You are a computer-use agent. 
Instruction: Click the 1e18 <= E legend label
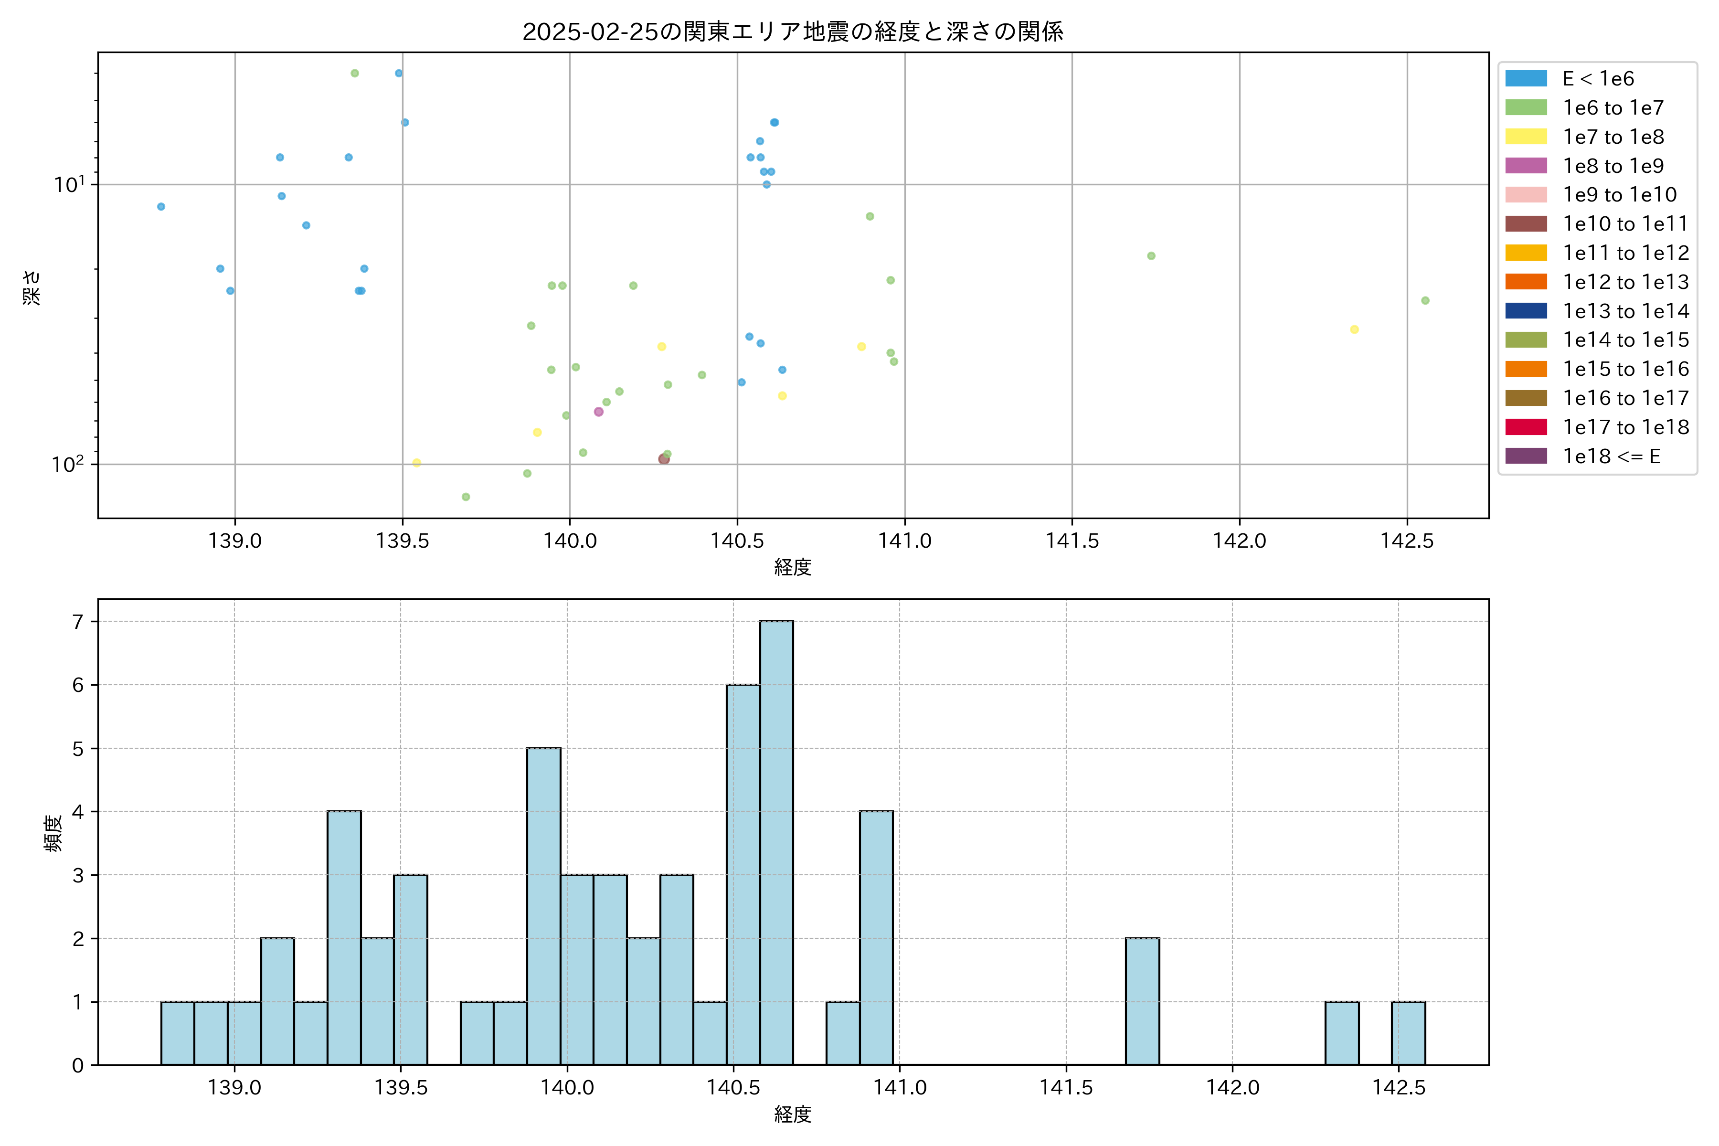coord(1612,456)
